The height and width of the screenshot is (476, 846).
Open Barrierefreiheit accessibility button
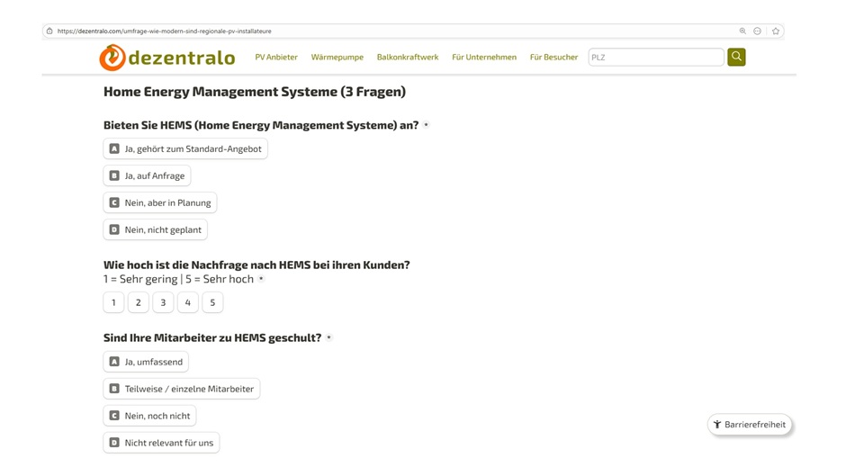click(750, 424)
